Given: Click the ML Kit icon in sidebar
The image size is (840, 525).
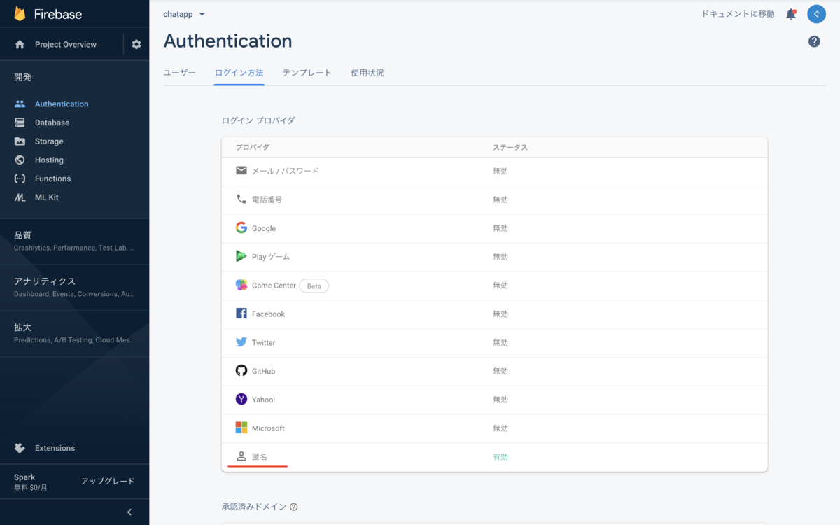Looking at the screenshot, I should tap(20, 197).
